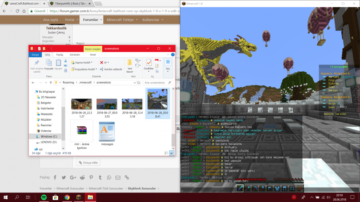Click the Explorer help question mark icon
The width and height of the screenshot is (360, 202).
pyautogui.click(x=173, y=54)
